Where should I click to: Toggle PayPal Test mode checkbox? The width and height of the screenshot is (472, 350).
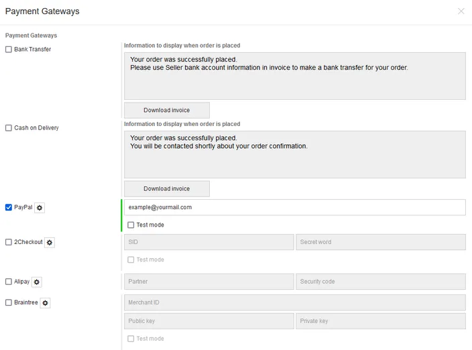(131, 225)
